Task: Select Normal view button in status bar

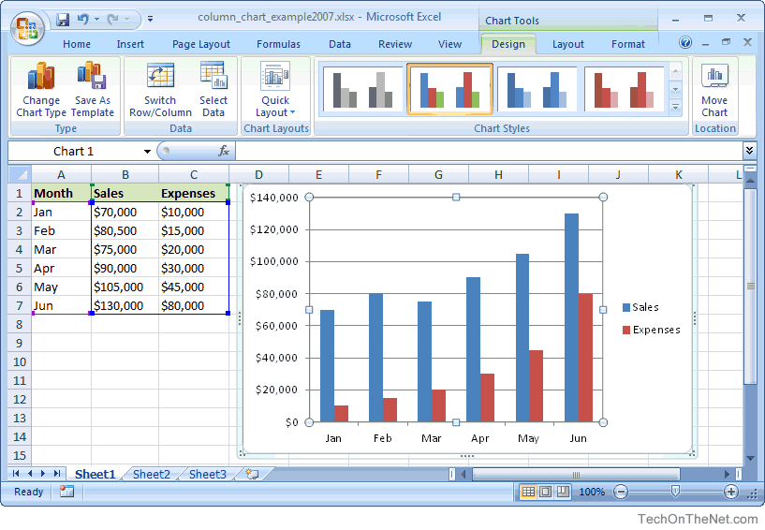Action: (528, 492)
